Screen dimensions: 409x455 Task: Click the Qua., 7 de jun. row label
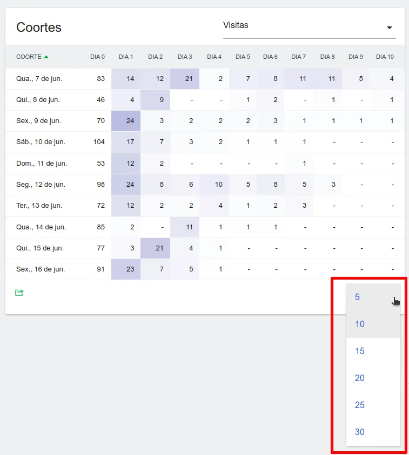(x=39, y=79)
